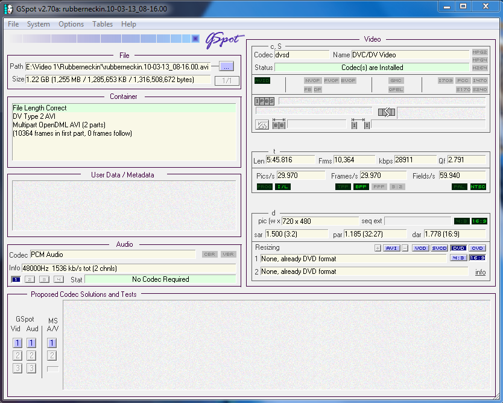This screenshot has width=503, height=403.
Task: Click the plus expander beside AVI in Resizing
Action: 378,248
